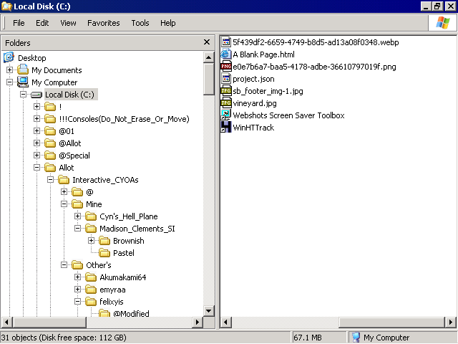Select the file name A Blank Page.html
Screen dimensions: 458x344
tap(264, 54)
